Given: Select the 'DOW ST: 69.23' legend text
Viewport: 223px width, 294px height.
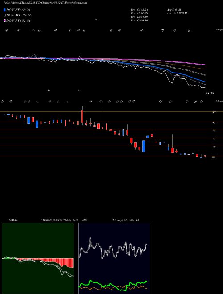Looking at the screenshot, I should (18, 10).
